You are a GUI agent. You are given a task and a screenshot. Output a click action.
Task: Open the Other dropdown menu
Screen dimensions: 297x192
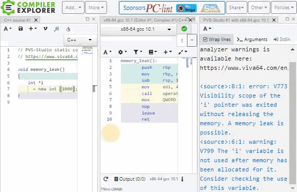pos(259,8)
